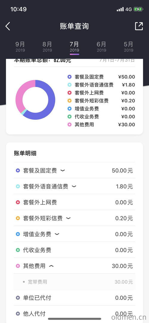Expand the 套餐外短彩信费 chevron
This screenshot has height=323, width=149.
[x=68, y=218]
